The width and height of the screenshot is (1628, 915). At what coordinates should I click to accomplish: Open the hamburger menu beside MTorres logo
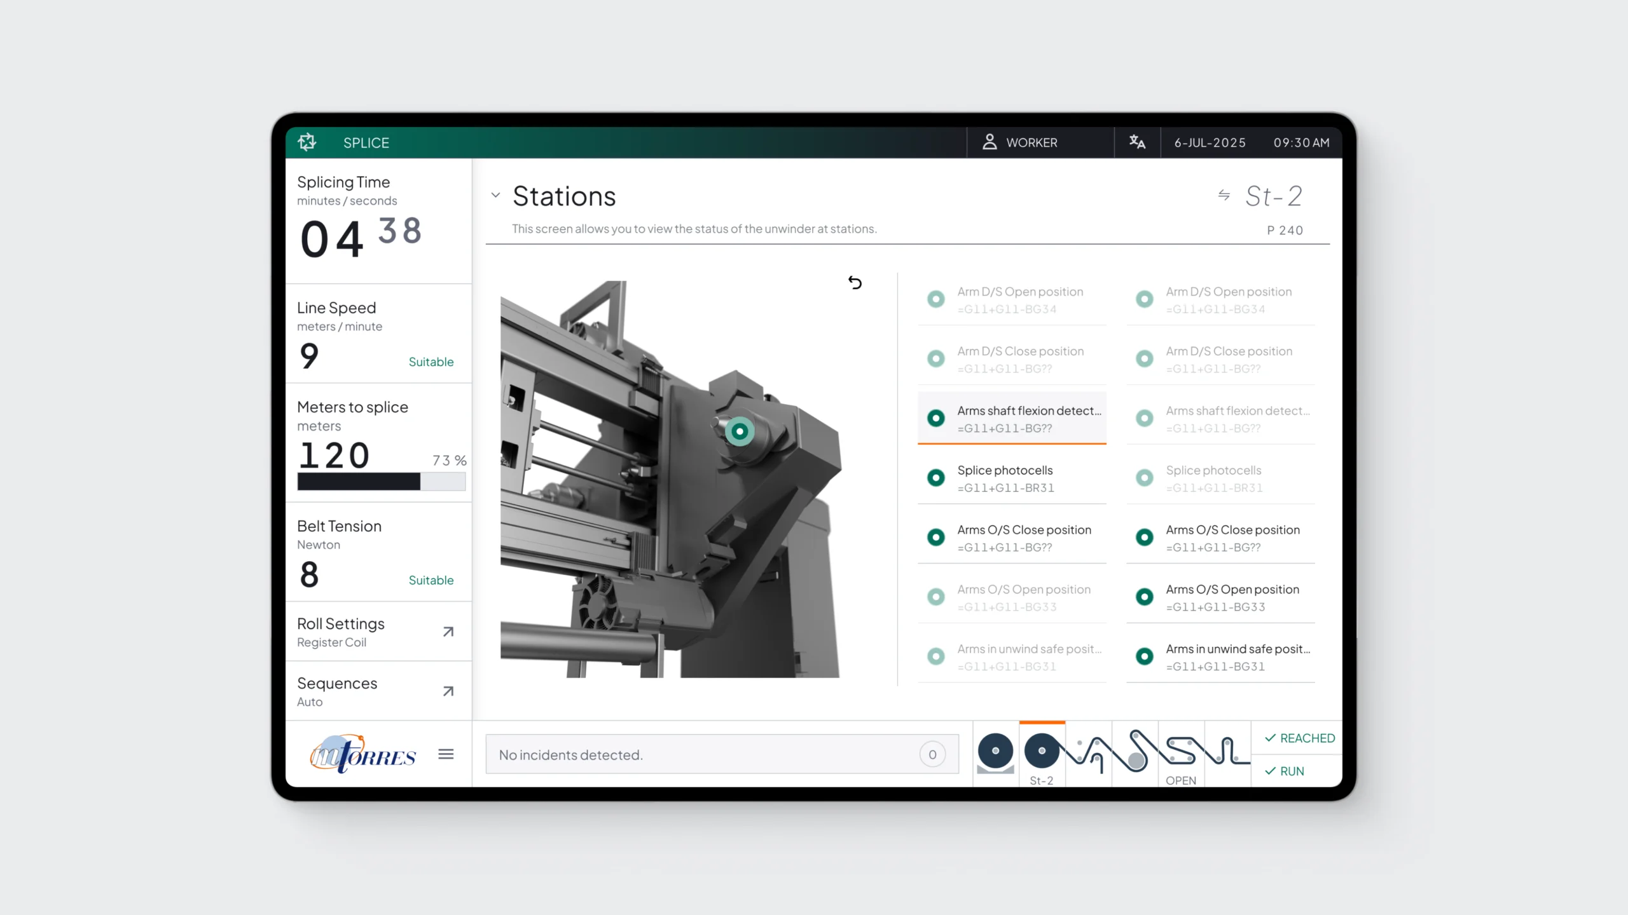(x=446, y=754)
